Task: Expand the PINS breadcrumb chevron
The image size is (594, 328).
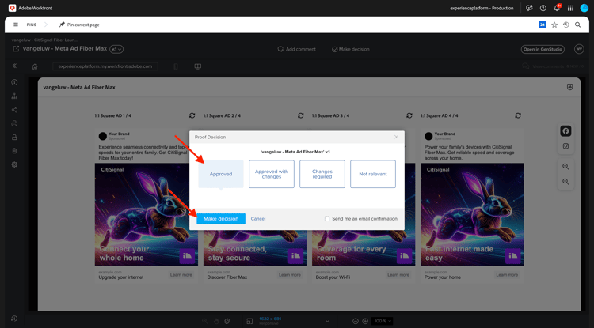Action: tap(46, 25)
